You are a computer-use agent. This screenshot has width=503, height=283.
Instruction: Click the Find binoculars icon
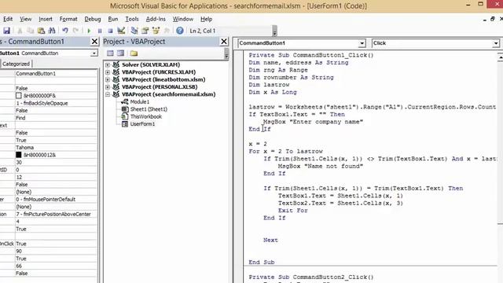pyautogui.click(x=52, y=31)
